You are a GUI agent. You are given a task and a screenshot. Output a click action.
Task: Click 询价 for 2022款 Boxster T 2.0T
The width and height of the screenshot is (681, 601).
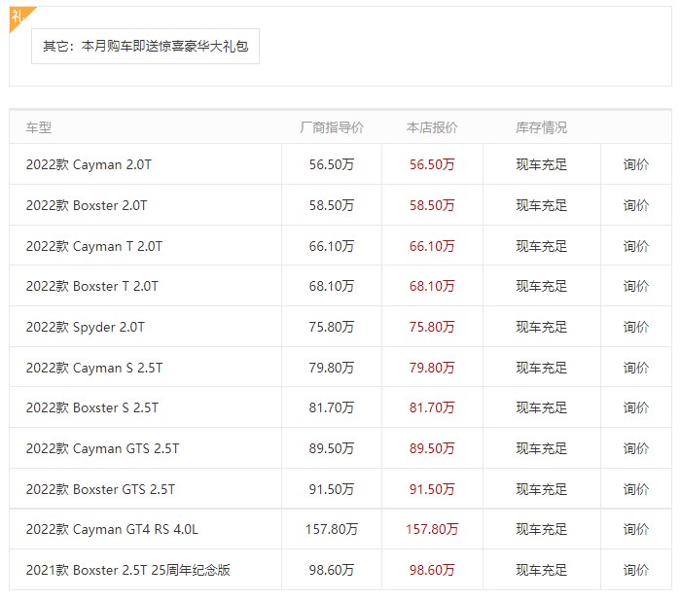click(x=636, y=286)
